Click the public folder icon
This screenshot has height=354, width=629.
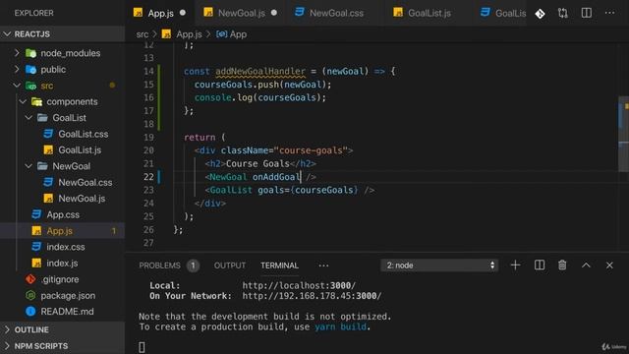tap(30, 70)
